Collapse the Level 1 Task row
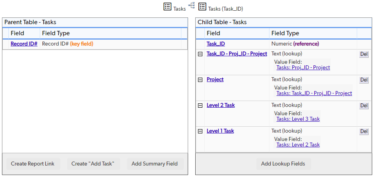 (200, 131)
